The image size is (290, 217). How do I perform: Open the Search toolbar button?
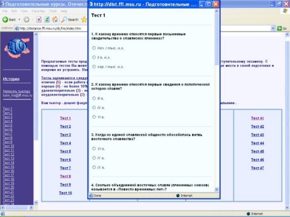[x=70, y=19]
